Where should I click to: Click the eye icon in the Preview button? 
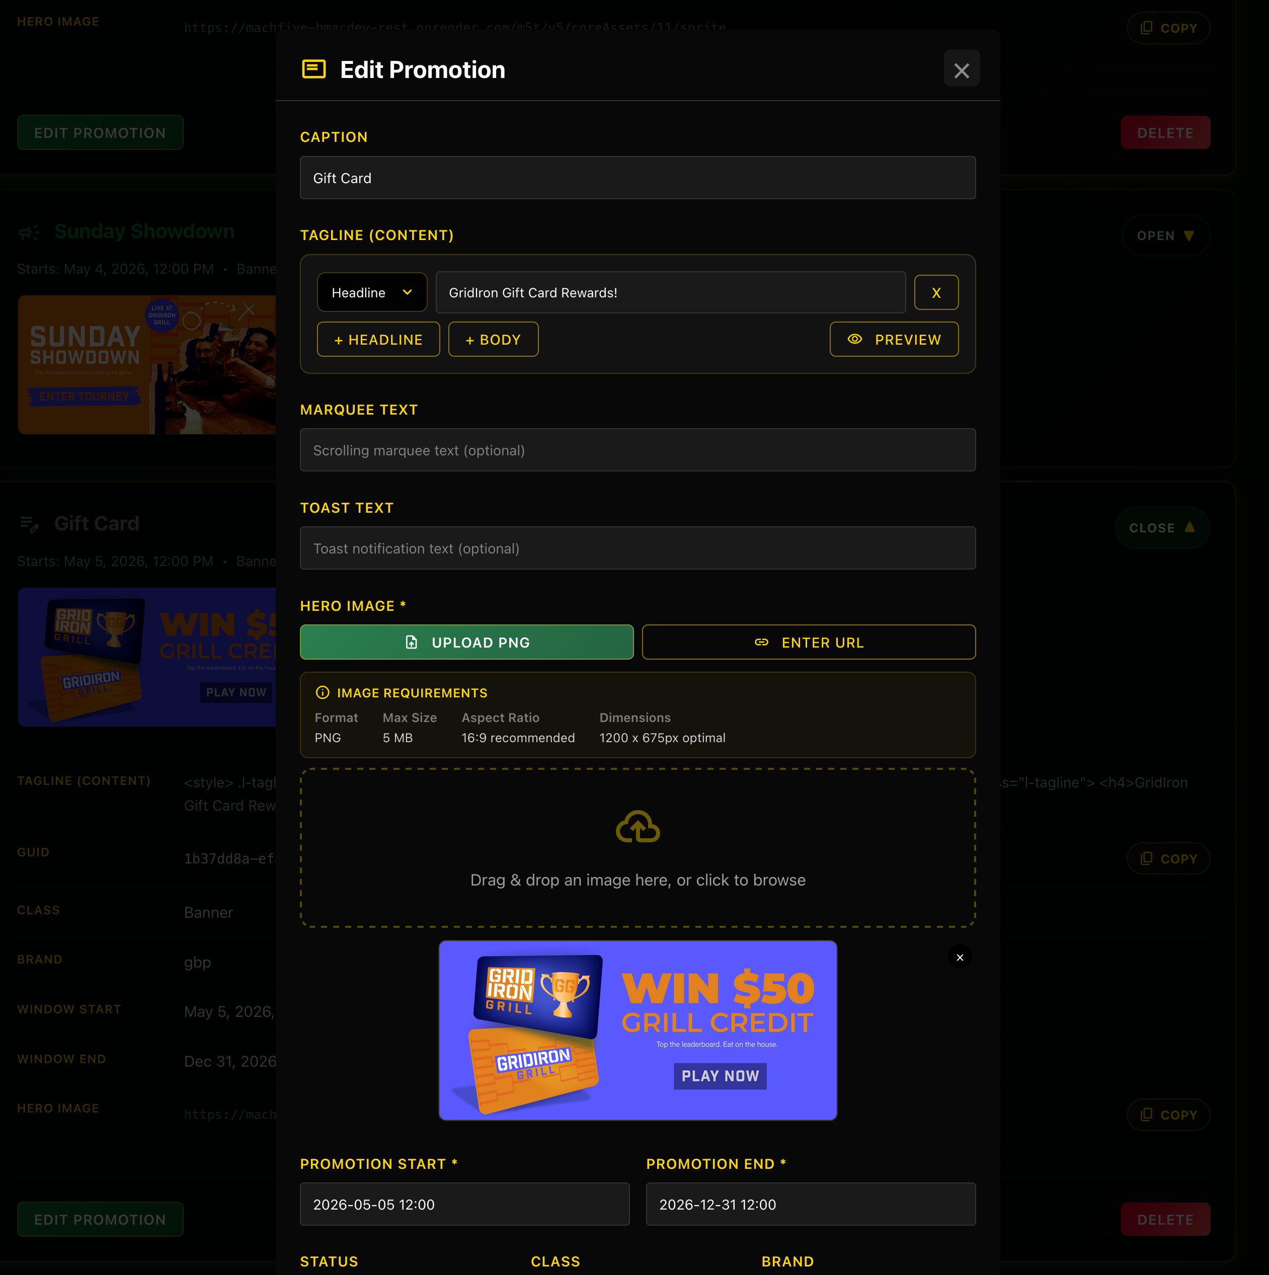click(x=854, y=339)
